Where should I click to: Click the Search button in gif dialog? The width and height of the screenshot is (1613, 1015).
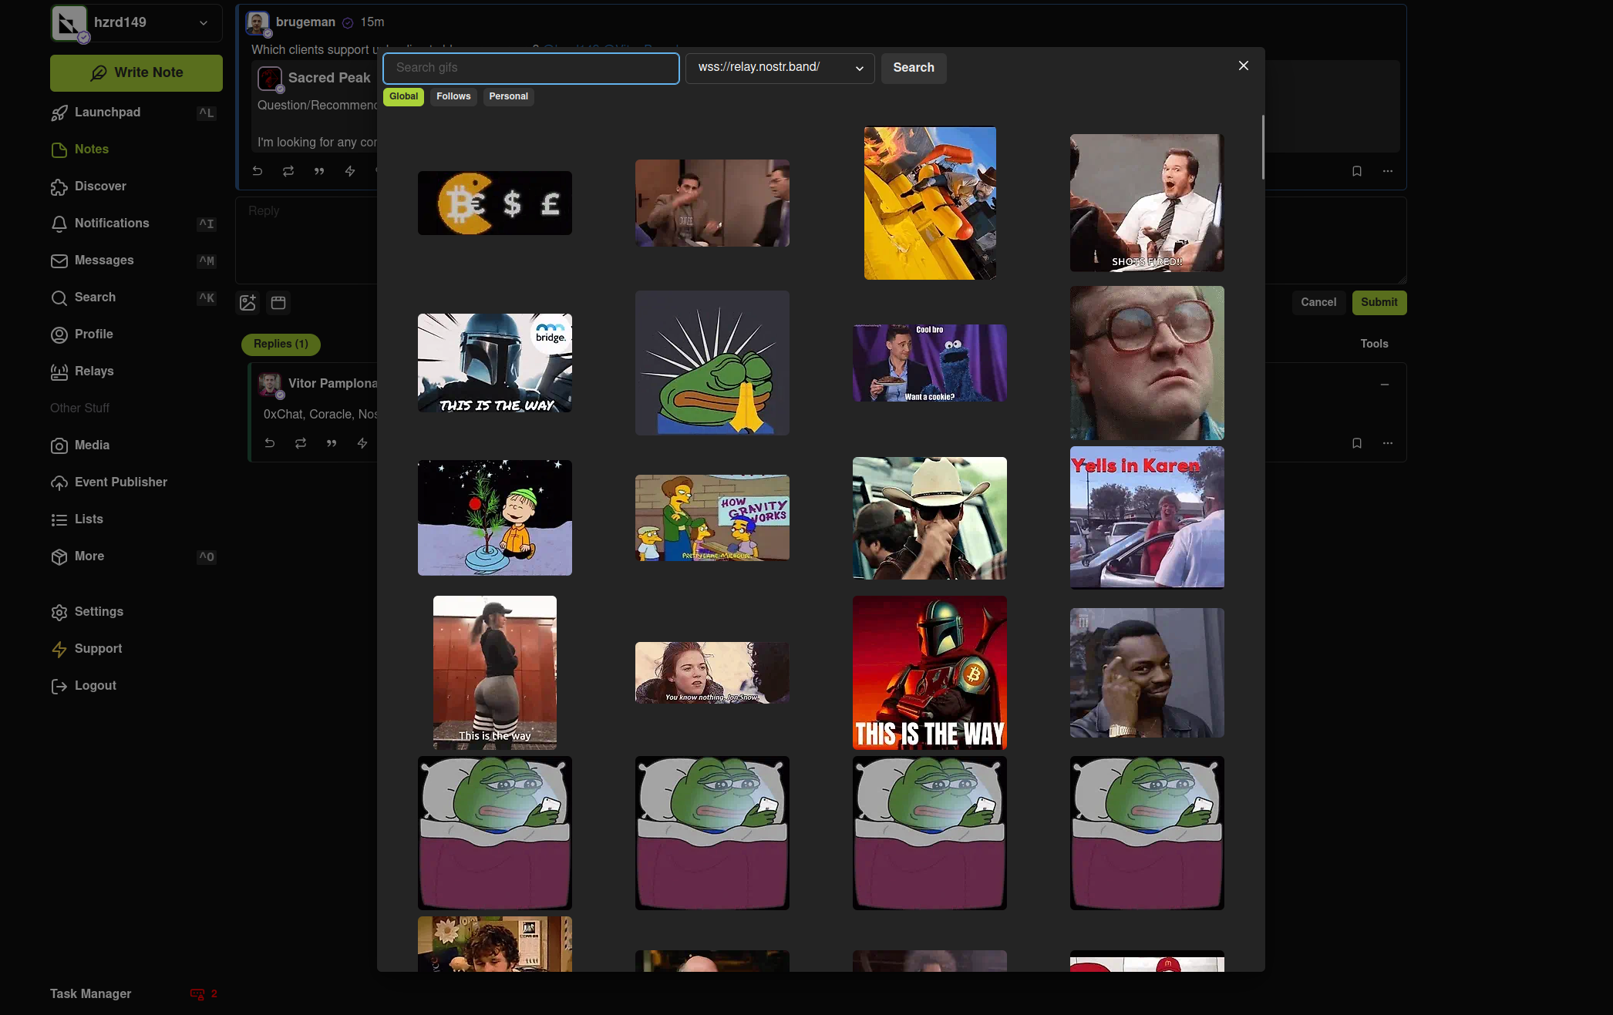tap(914, 68)
